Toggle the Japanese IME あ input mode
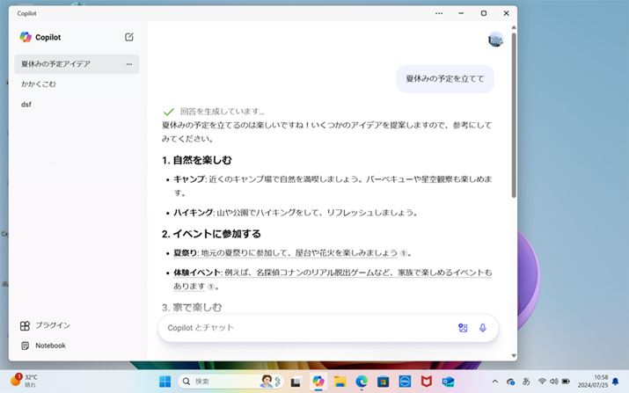The height and width of the screenshot is (393, 629). pyautogui.click(x=526, y=382)
